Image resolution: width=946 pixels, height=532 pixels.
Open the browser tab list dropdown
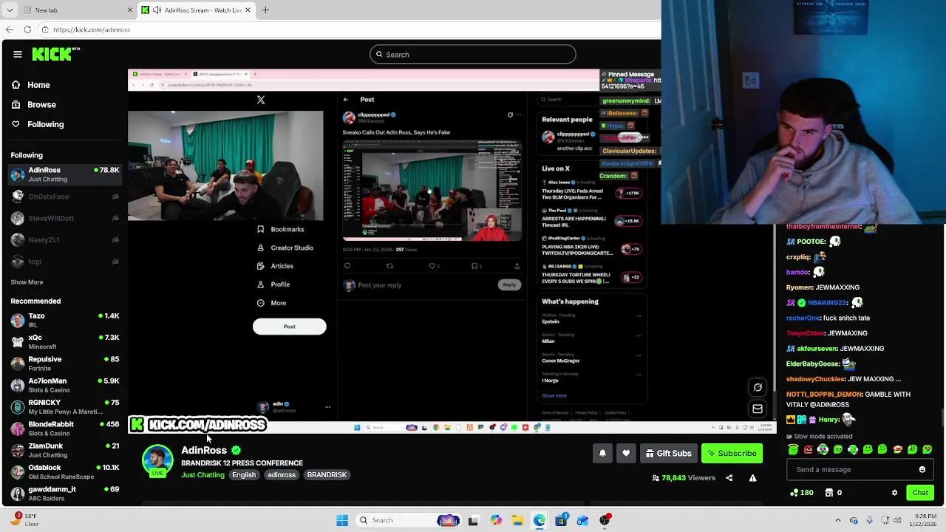click(10, 10)
